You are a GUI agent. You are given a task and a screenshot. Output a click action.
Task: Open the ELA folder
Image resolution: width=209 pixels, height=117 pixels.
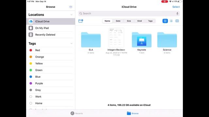(x=91, y=40)
